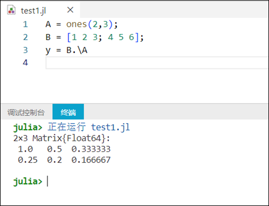
Task: Click the 0.166667 value in the output
Action: (x=91, y=160)
